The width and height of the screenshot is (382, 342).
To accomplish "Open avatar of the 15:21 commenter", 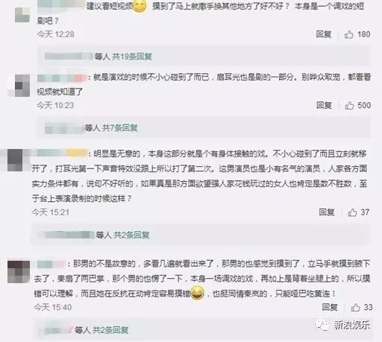I will pos(15,160).
